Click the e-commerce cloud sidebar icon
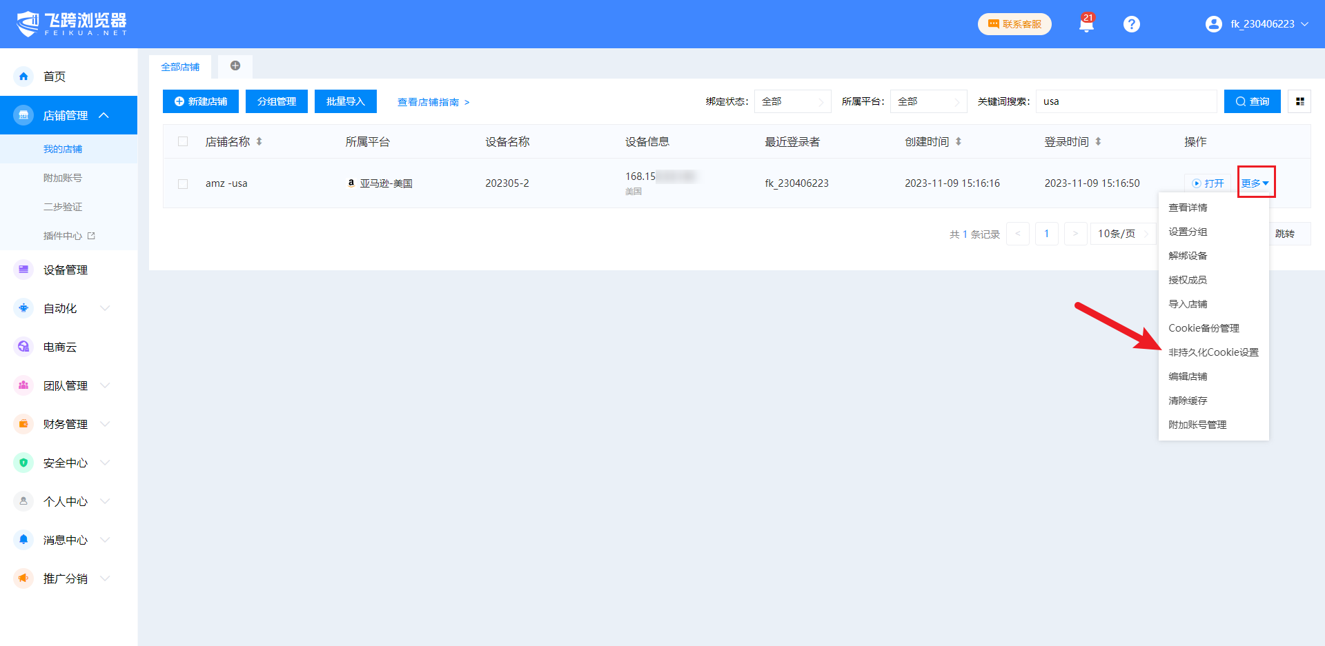This screenshot has width=1325, height=646. 23,347
